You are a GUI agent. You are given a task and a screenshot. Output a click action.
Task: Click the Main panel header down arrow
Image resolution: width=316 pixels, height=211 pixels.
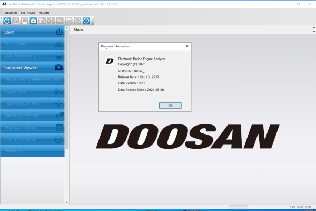[314, 31]
